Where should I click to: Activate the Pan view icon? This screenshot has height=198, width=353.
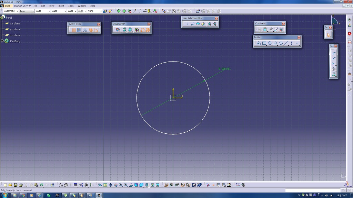(x=110, y=185)
